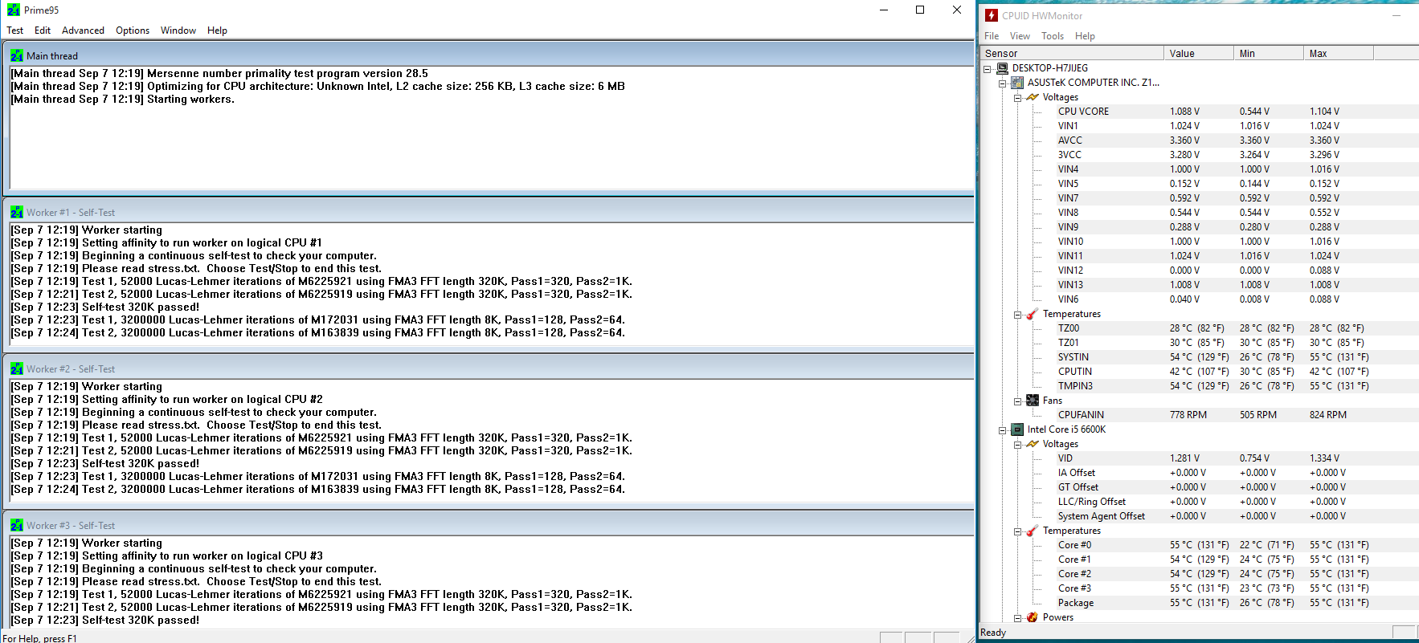The image size is (1419, 643).
Task: Click the Worker #1 'Self-test 320K passed!' line
Action: (104, 307)
